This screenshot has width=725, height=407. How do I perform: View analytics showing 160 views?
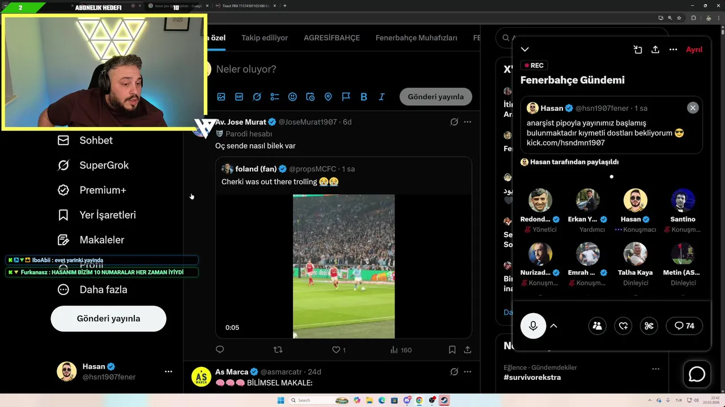tap(401, 350)
